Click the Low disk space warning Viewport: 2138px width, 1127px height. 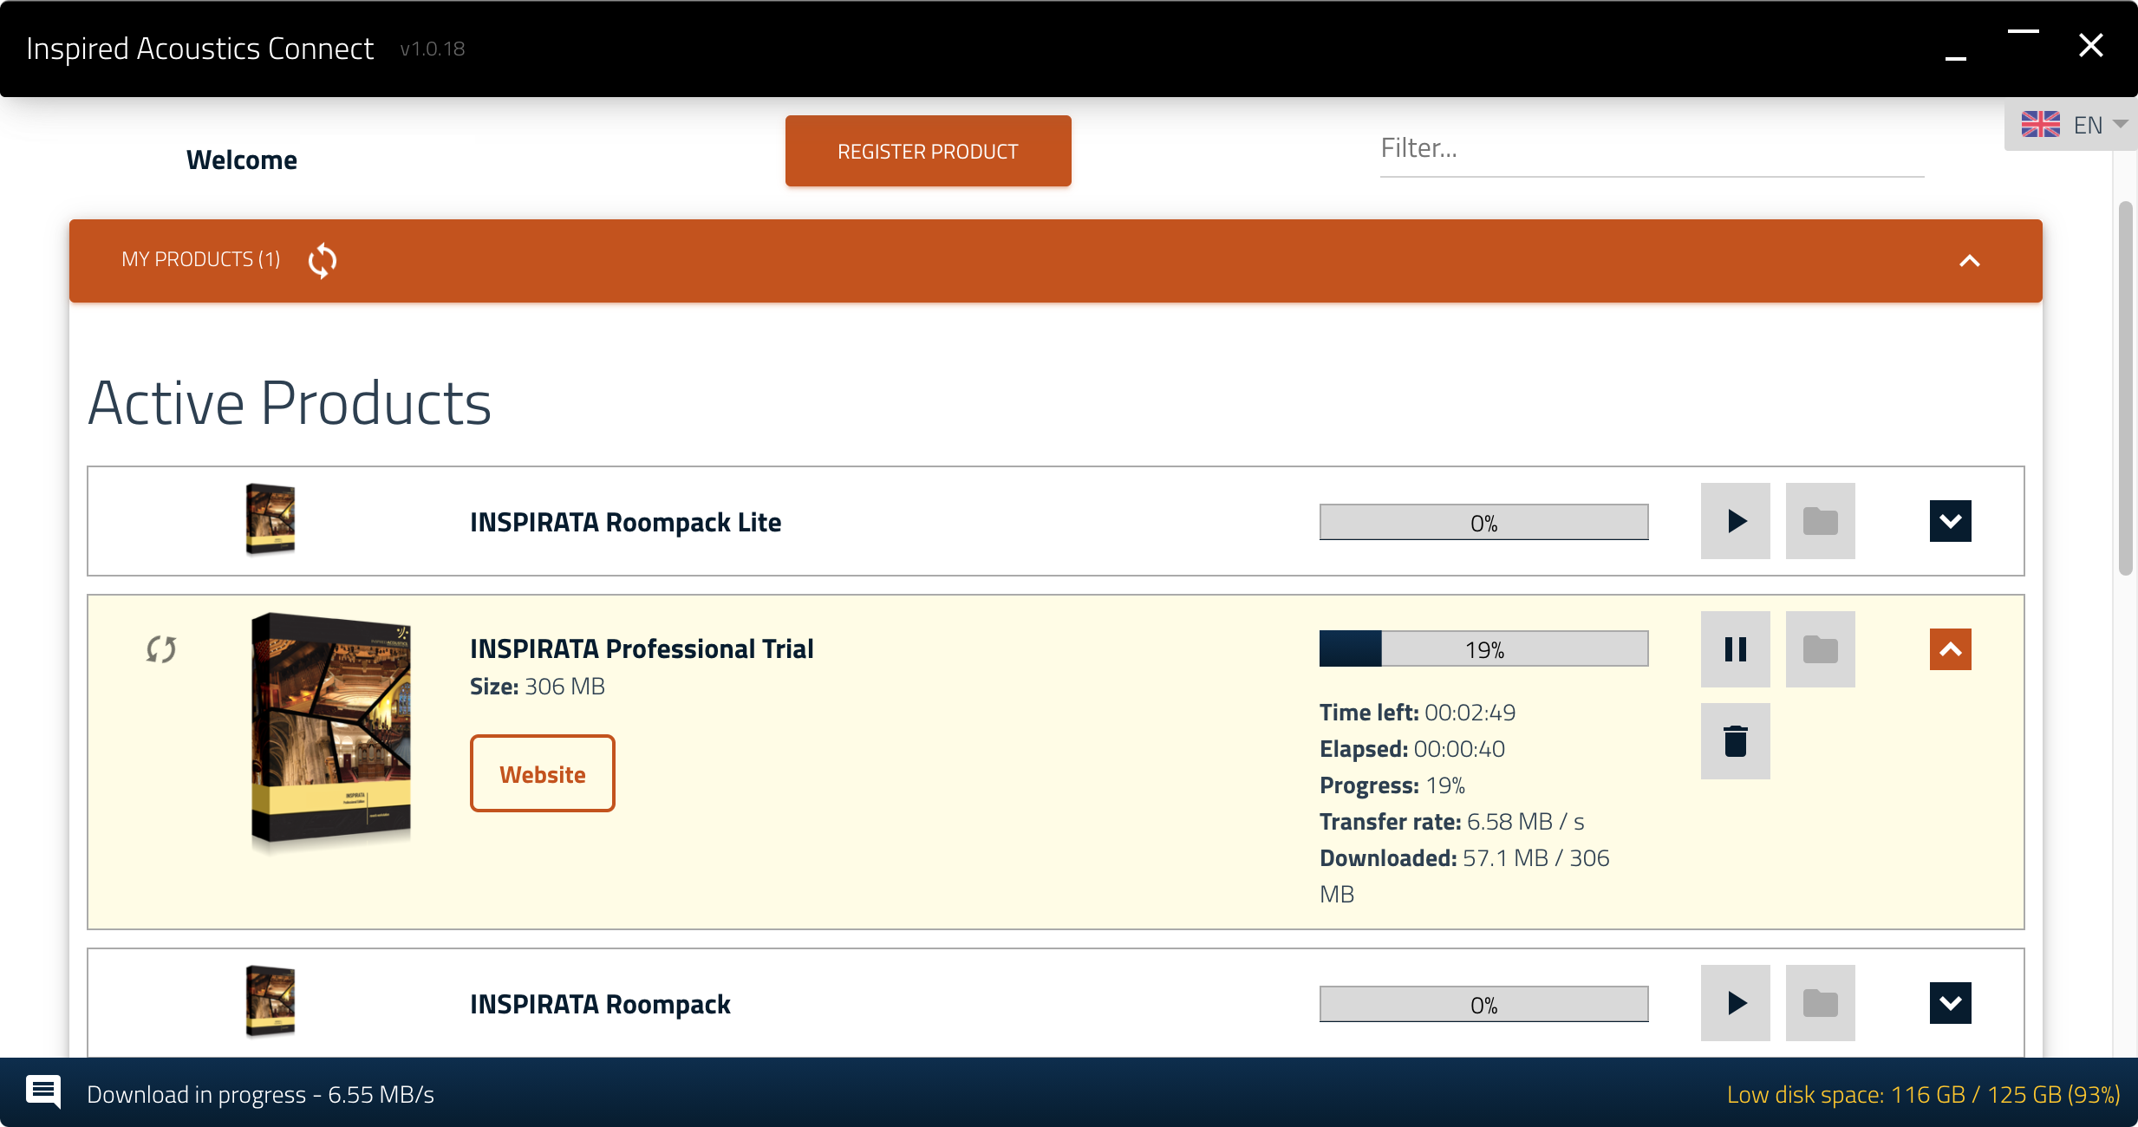pos(1924,1095)
